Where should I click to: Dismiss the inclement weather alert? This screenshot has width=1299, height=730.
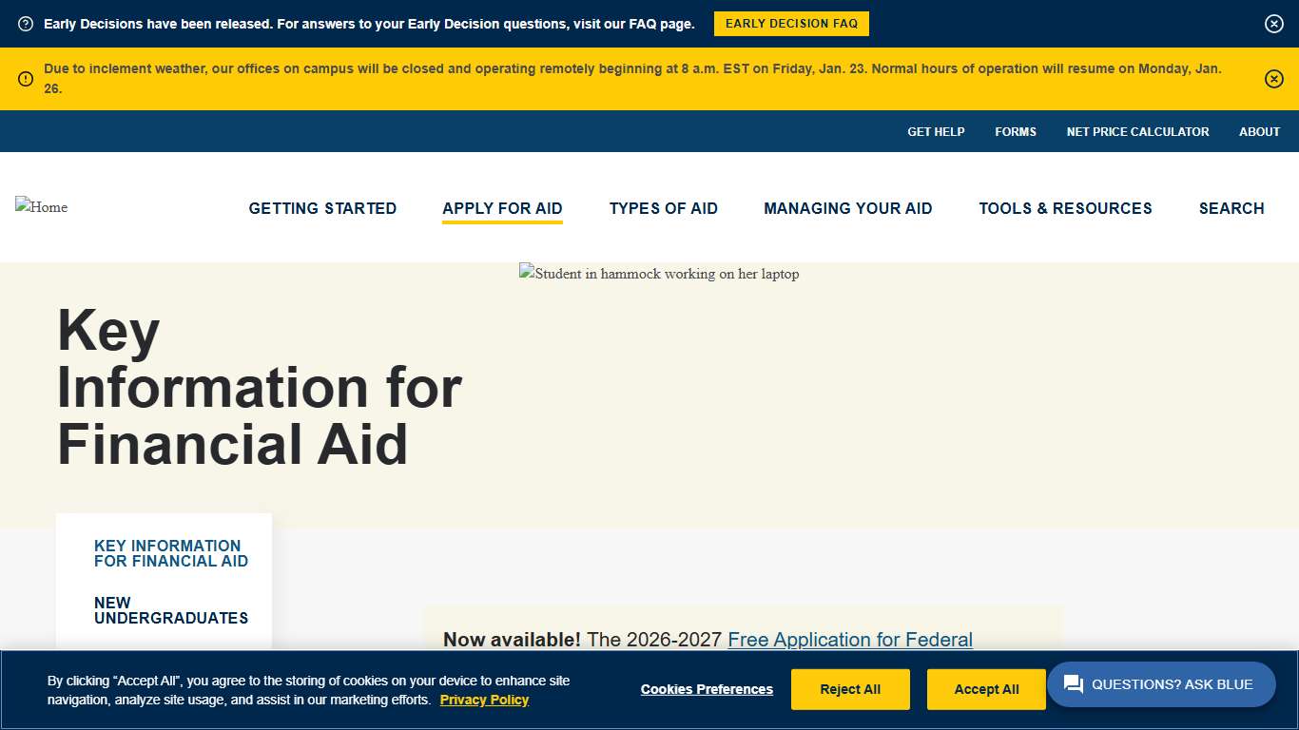point(1273,79)
